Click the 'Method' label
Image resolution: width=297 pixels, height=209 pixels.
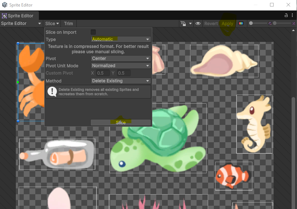[x=54, y=81]
